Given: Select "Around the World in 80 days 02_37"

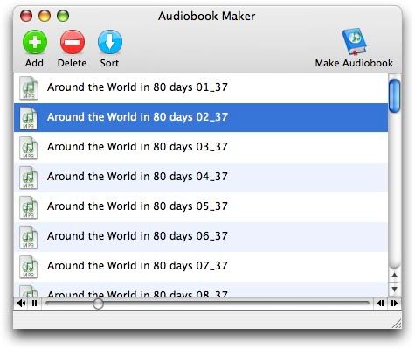Looking at the screenshot, I should tap(201, 117).
